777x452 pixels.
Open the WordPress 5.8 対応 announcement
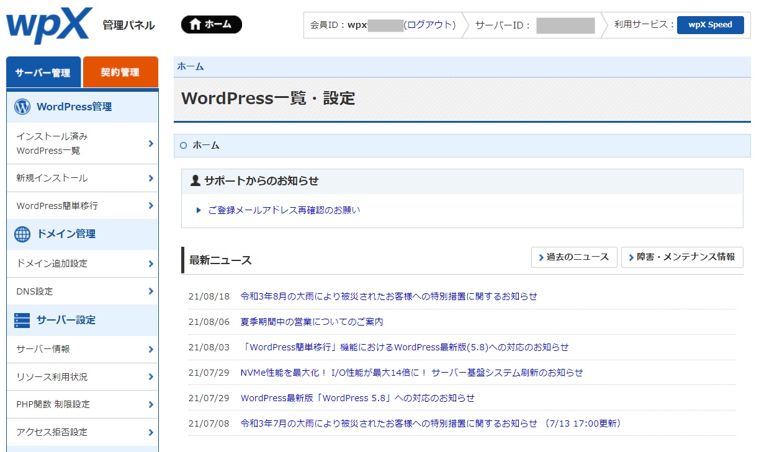[x=357, y=397]
